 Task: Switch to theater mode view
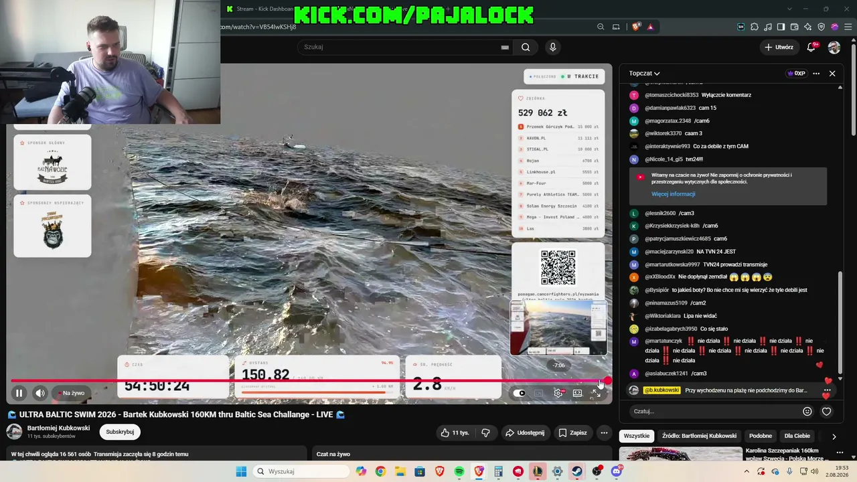577,393
